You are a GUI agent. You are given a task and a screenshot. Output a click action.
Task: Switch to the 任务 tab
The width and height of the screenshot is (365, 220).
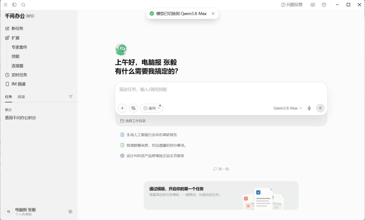pyautogui.click(x=8, y=97)
